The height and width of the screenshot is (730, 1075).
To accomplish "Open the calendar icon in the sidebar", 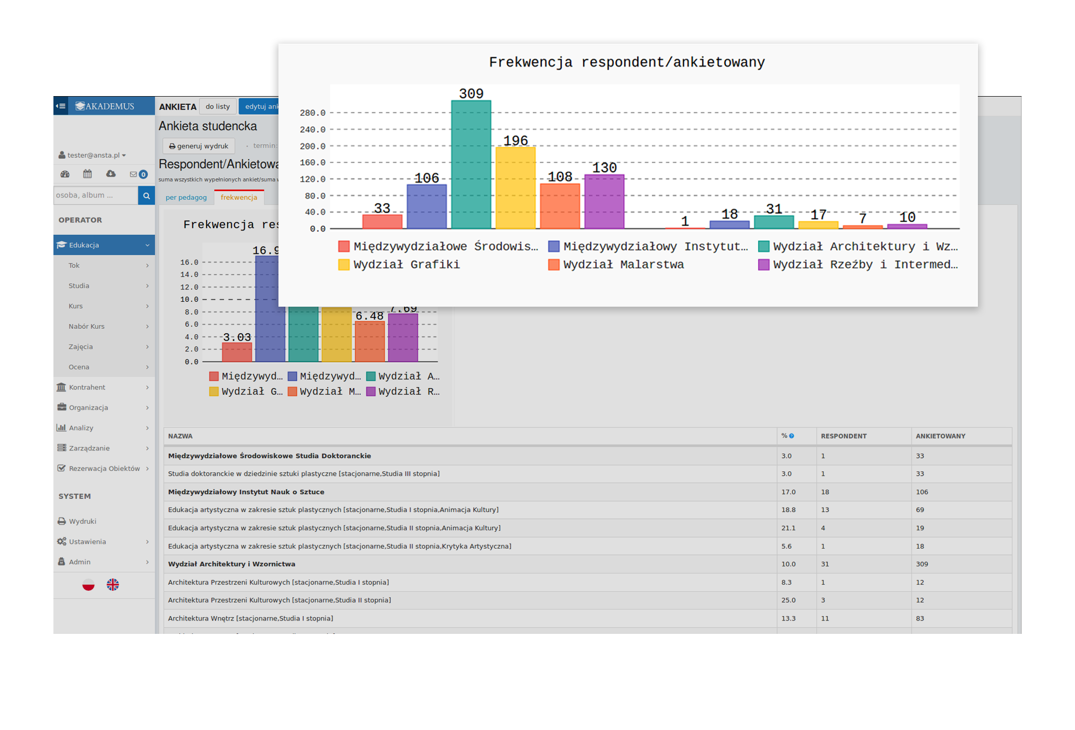I will pos(87,174).
